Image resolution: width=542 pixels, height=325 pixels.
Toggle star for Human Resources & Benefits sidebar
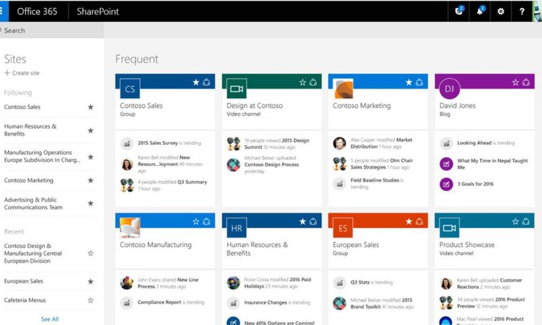91,130
